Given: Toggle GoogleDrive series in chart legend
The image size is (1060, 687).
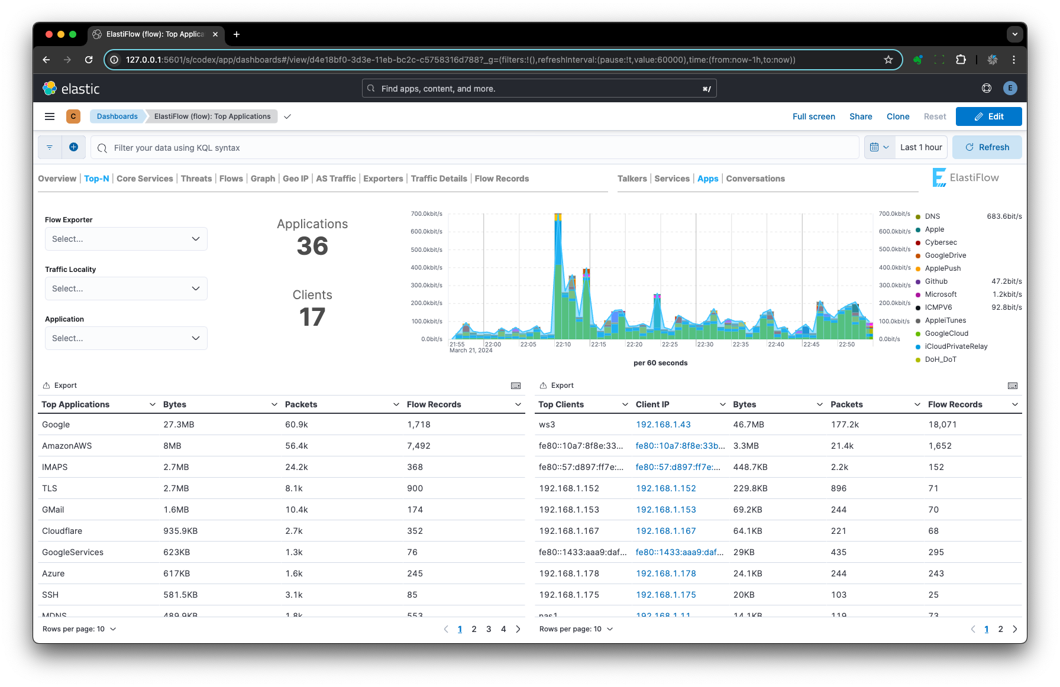Looking at the screenshot, I should (x=945, y=255).
